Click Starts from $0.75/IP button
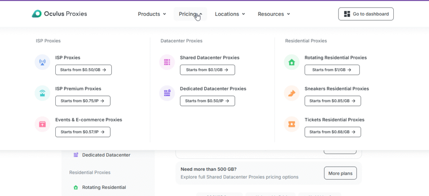429x196 pixels. tap(83, 101)
